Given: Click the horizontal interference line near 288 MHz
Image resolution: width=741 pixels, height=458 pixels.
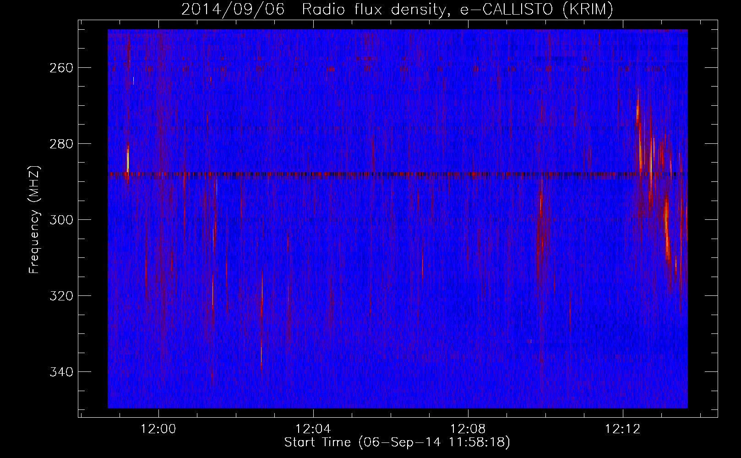Looking at the screenshot, I should click(398, 174).
